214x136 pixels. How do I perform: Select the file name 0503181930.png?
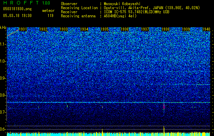pos(17,9)
